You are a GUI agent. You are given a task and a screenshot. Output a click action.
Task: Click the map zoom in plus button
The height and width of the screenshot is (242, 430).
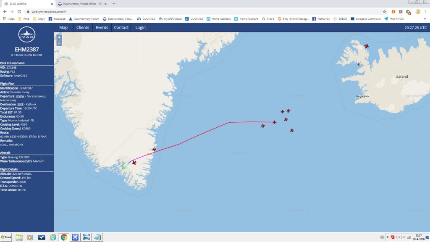[59, 37]
